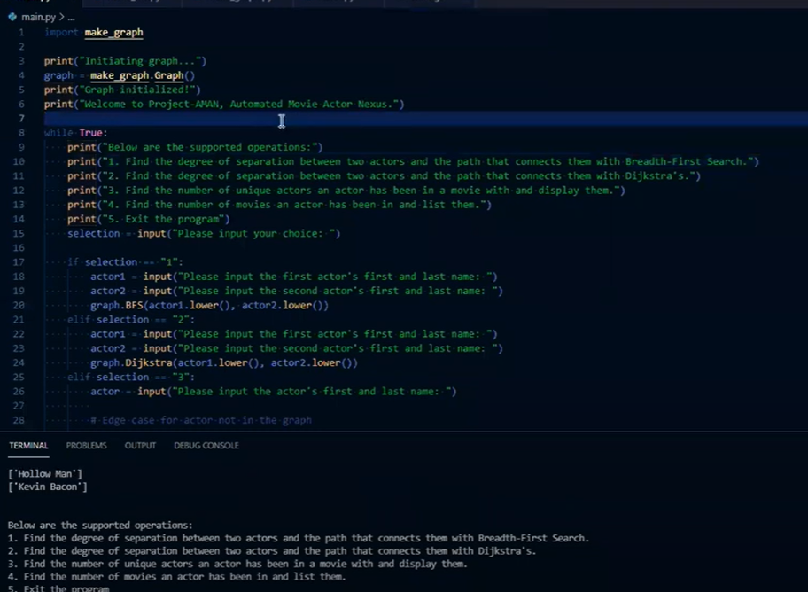Click line number 7 in the gutter

tap(21, 119)
